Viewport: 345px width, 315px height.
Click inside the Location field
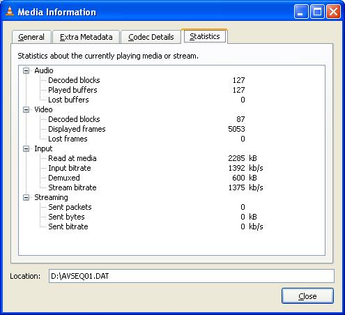tap(192, 276)
